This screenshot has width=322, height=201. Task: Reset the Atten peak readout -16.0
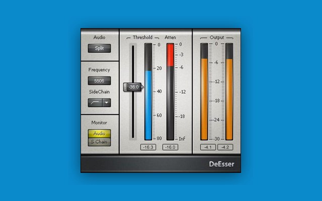(170, 147)
